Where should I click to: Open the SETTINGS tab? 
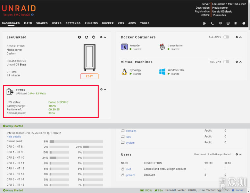(x=73, y=23)
